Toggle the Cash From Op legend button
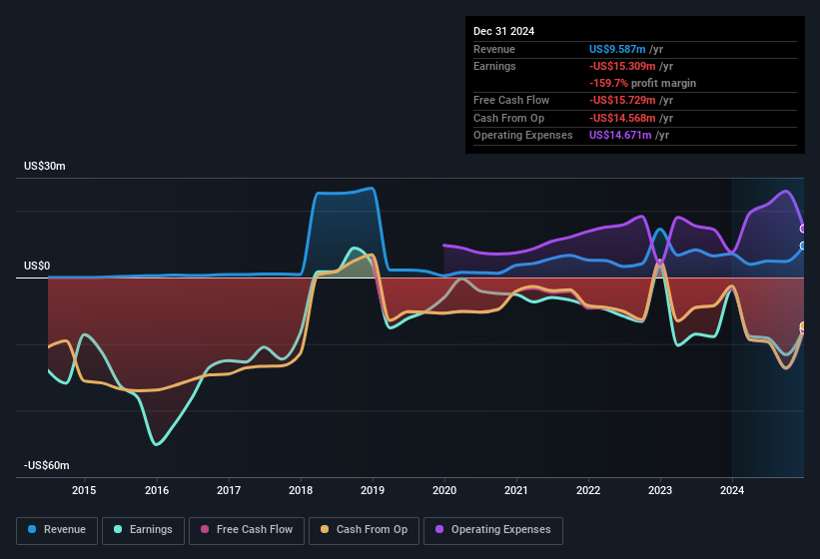The image size is (820, 559). [x=364, y=530]
